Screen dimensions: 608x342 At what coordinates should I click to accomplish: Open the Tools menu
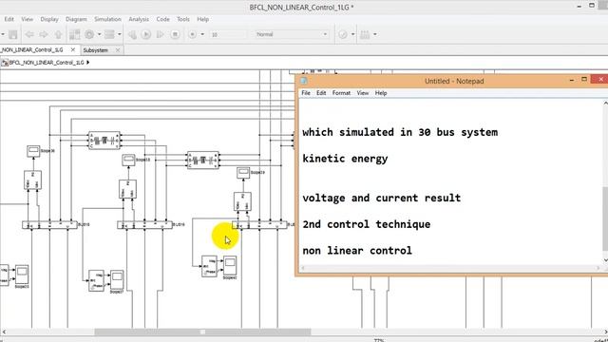coord(183,19)
